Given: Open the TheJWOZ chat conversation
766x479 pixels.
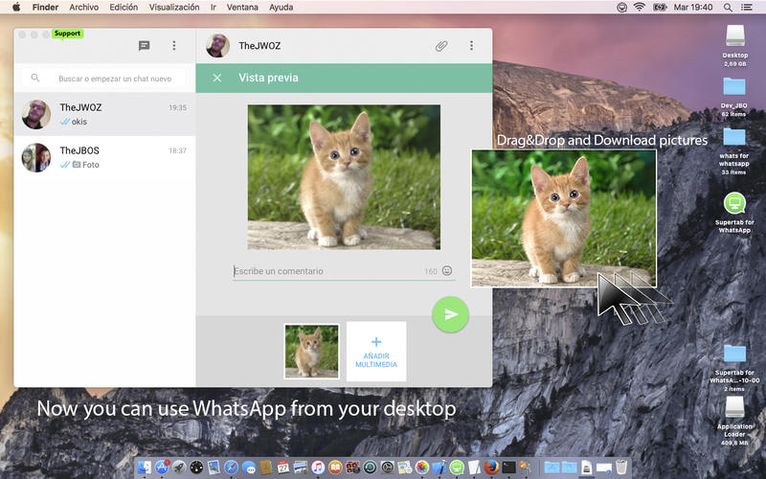Looking at the screenshot, I should [x=104, y=114].
